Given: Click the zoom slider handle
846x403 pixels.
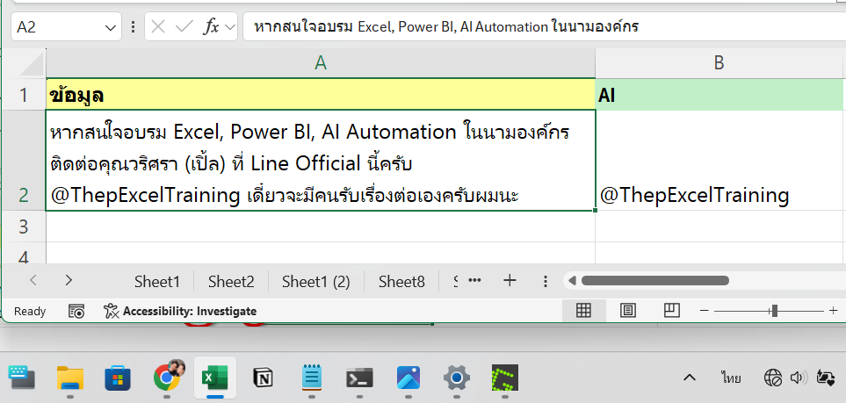Looking at the screenshot, I should tap(774, 311).
